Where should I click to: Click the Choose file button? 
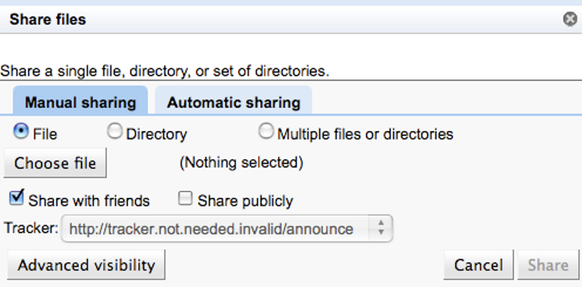(55, 163)
